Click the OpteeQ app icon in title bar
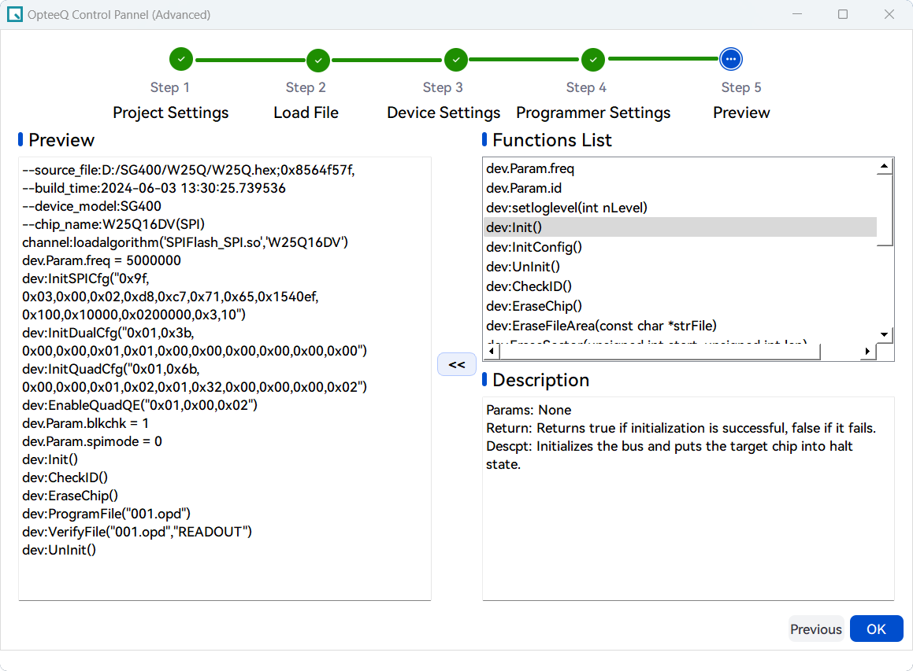Image resolution: width=913 pixels, height=671 pixels. coord(14,15)
